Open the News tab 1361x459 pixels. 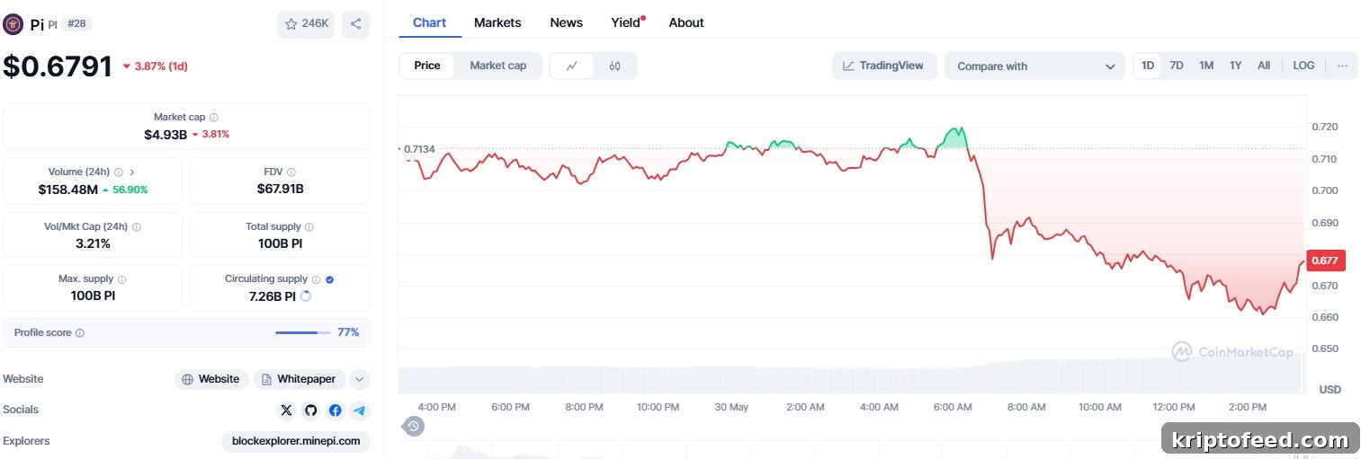click(x=566, y=22)
